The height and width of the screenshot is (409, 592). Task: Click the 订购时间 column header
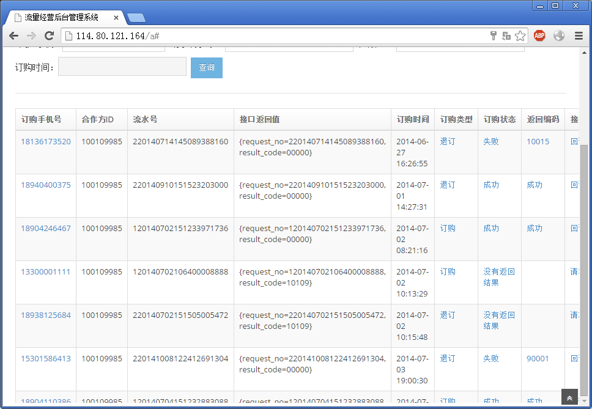pos(413,120)
